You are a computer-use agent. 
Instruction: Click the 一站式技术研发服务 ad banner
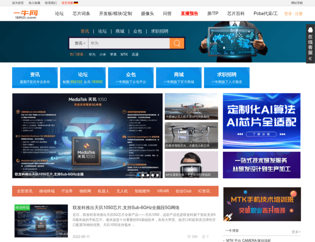click(262, 165)
